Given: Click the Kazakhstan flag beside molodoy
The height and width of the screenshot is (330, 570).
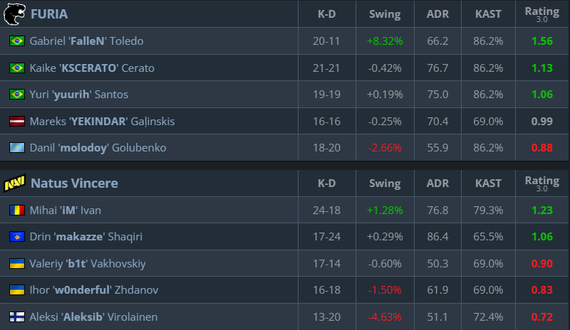Looking at the screenshot, I should click(x=16, y=148).
